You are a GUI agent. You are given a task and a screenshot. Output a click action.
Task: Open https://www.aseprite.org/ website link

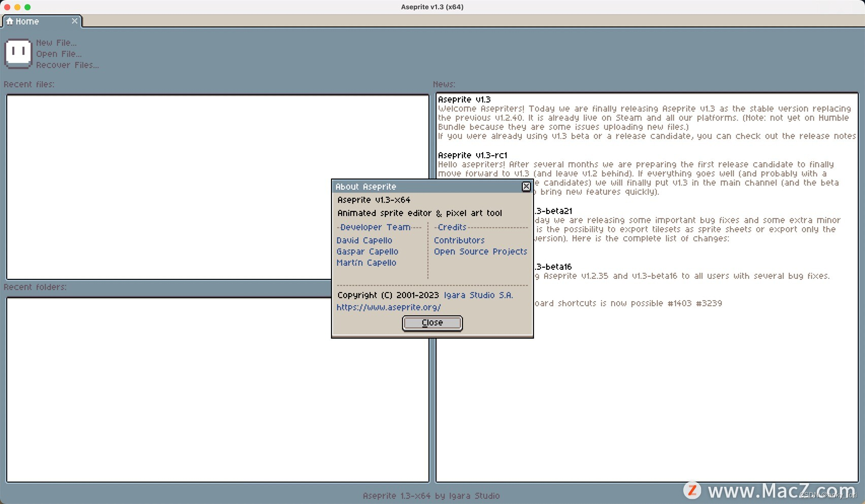[x=389, y=307]
